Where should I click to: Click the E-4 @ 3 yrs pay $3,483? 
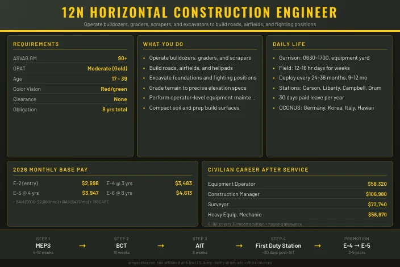click(x=184, y=183)
